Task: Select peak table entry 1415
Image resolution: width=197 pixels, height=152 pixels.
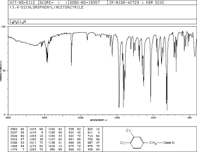Action: point(36,132)
